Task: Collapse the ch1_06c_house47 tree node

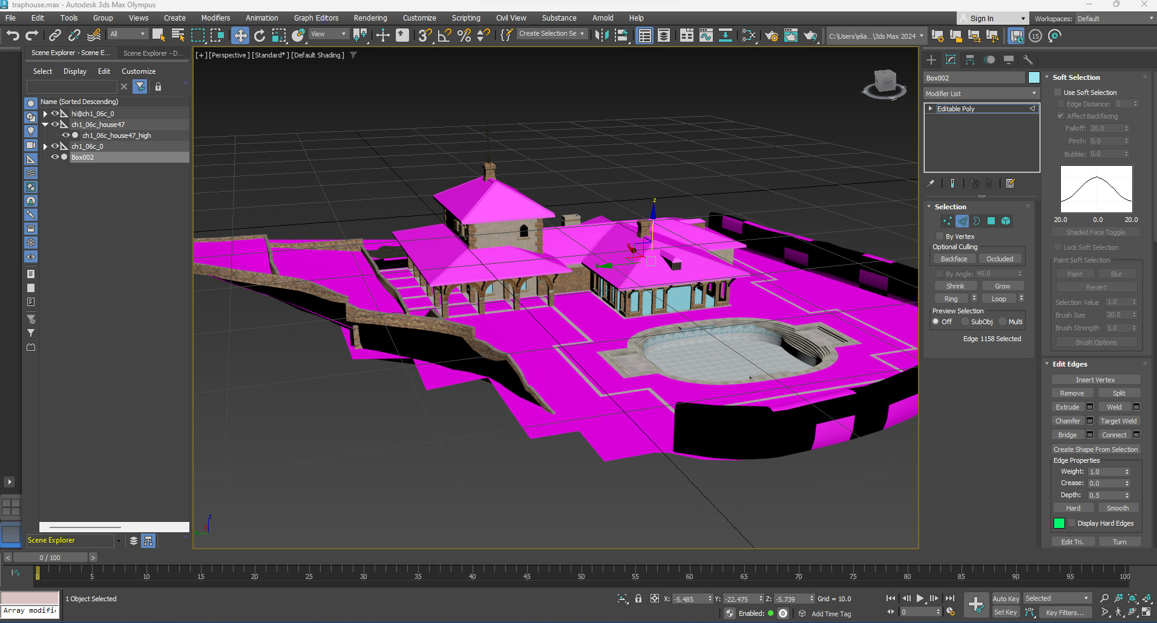Action: (45, 124)
